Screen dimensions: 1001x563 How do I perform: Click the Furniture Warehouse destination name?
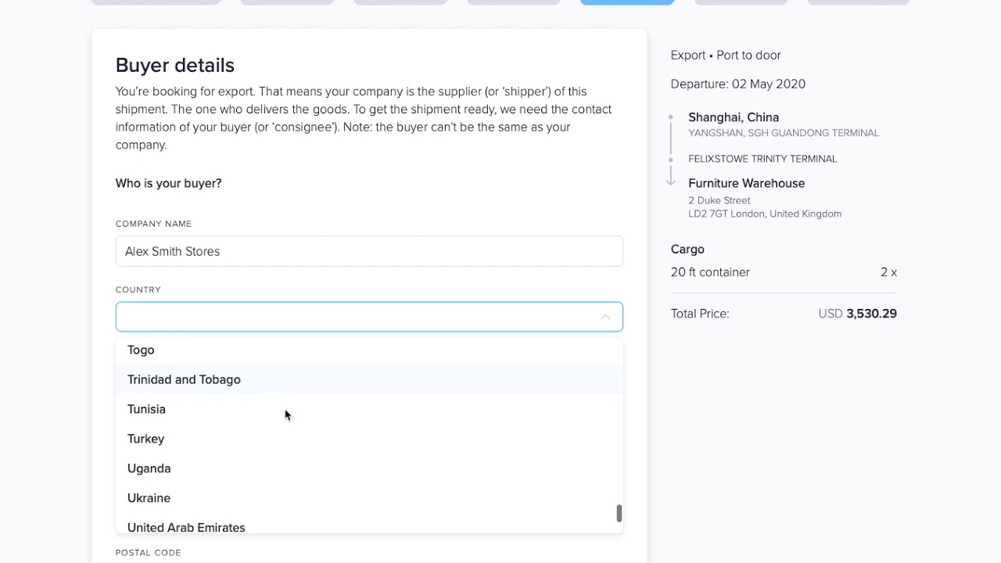coord(746,183)
